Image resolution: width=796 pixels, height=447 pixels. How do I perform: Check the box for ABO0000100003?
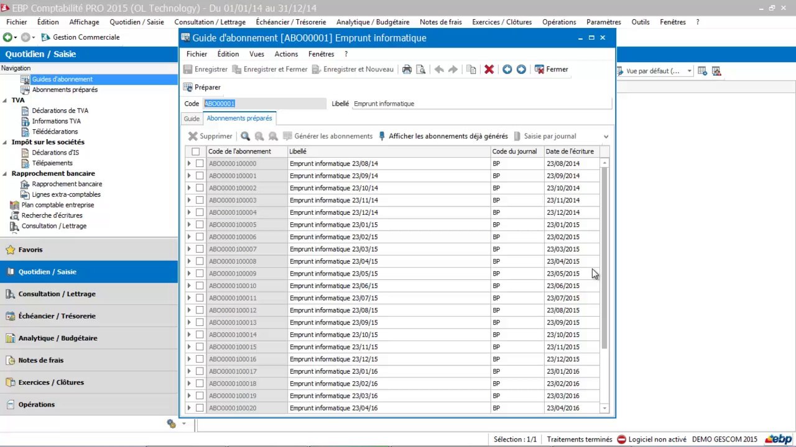pos(199,201)
